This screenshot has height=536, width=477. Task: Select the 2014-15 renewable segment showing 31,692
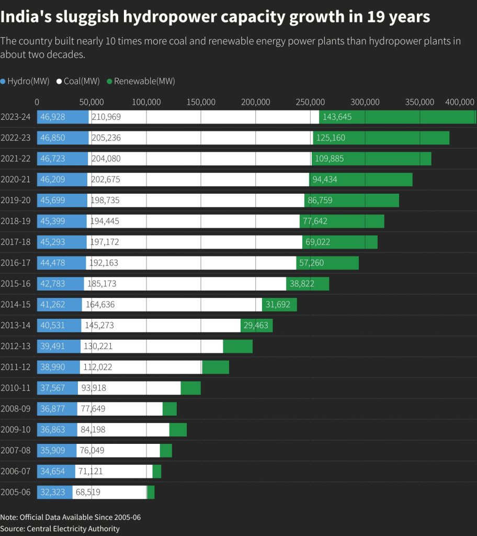click(279, 305)
